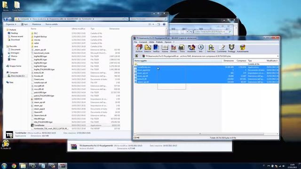The height and width of the screenshot is (169, 301).
Task: Click the Windows Start orb
Action: coord(4,166)
